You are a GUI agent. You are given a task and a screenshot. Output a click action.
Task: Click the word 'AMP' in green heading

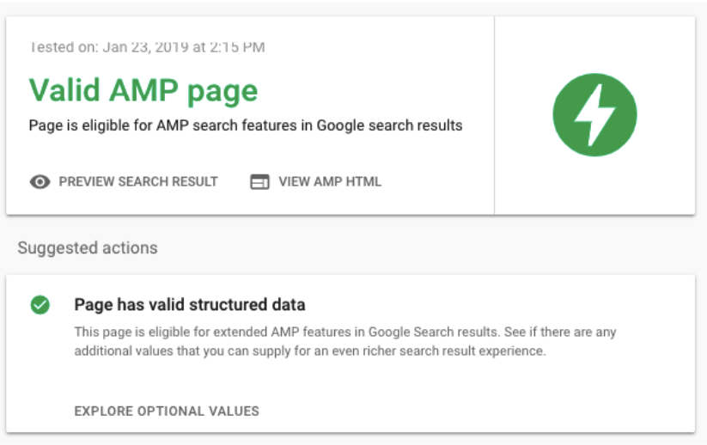coord(144,89)
